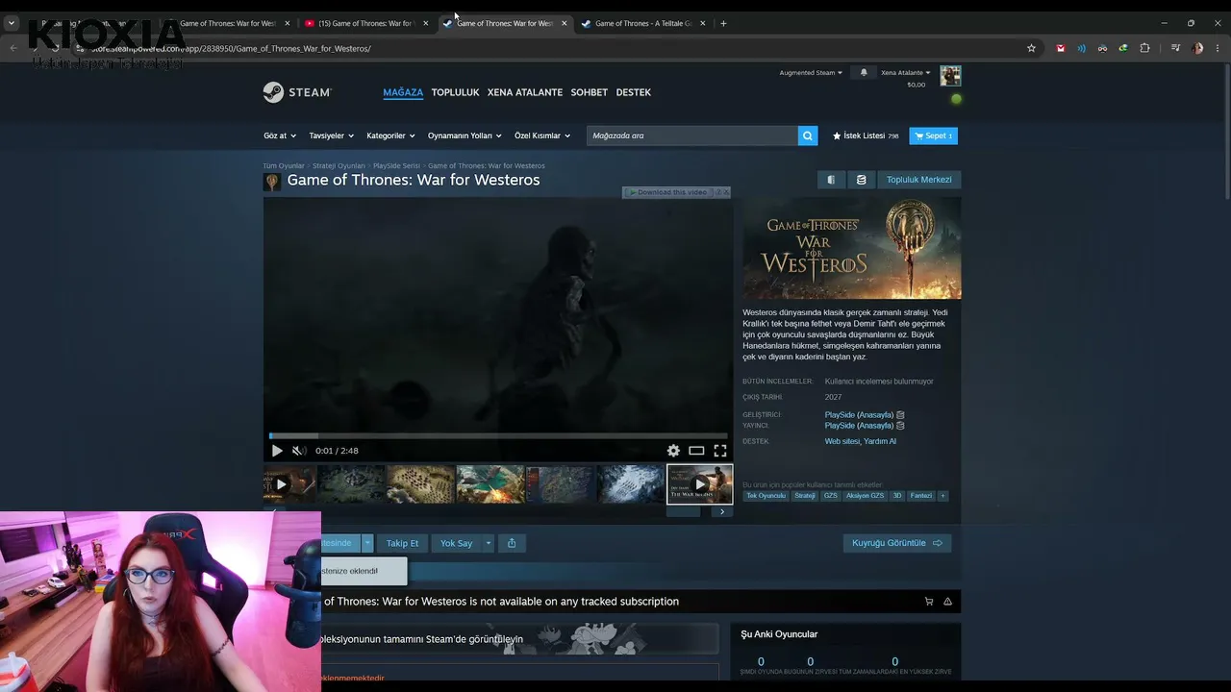Open the DESTEK menu item

[634, 92]
